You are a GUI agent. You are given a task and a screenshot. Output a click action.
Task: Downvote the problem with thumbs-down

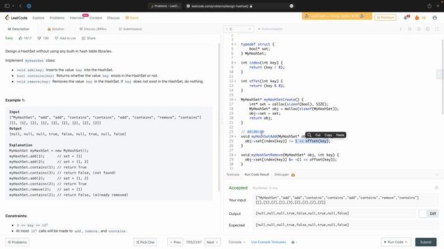(x=40, y=38)
